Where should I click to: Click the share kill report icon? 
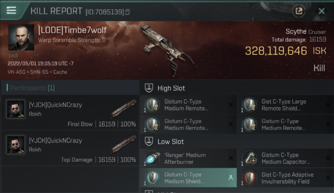point(299,11)
